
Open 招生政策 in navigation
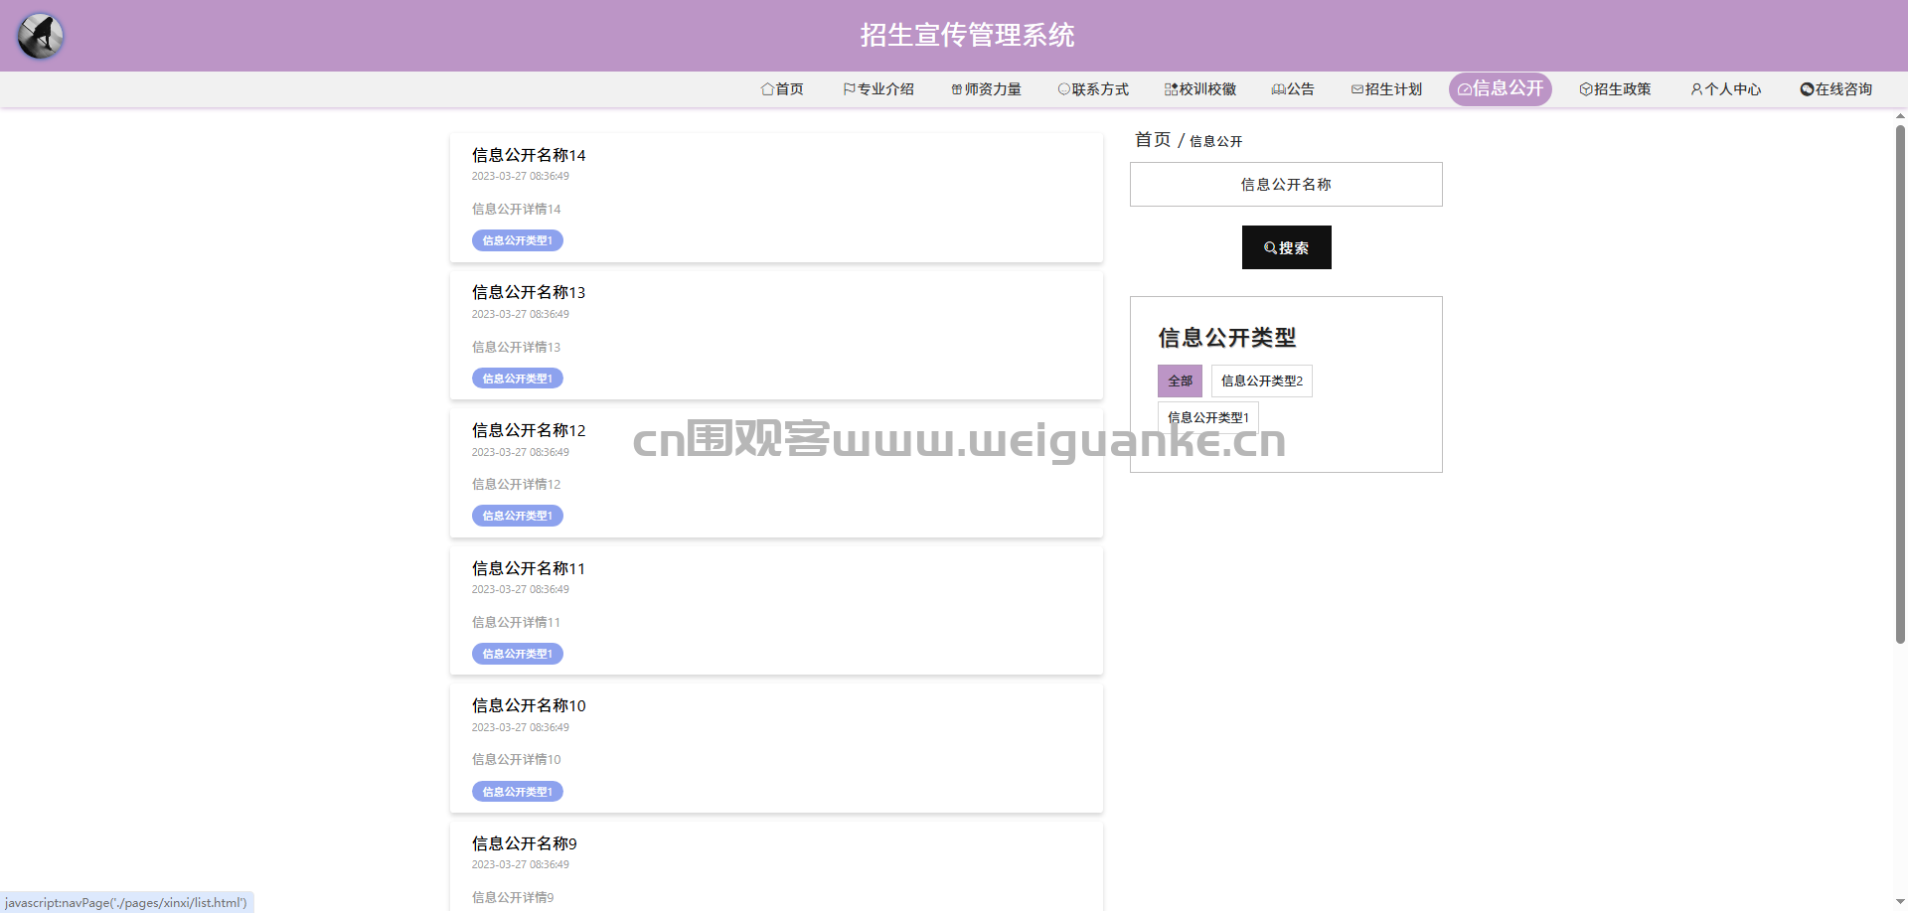pos(1615,89)
